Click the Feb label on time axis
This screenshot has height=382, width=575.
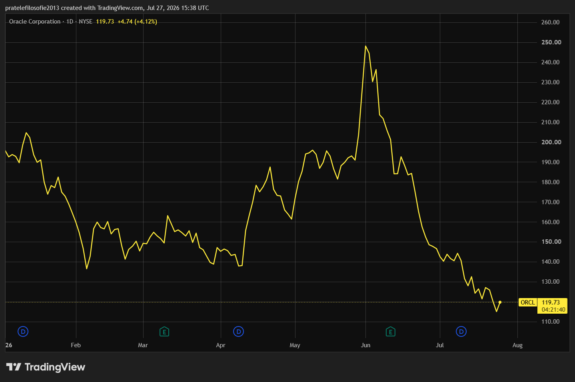76,345
